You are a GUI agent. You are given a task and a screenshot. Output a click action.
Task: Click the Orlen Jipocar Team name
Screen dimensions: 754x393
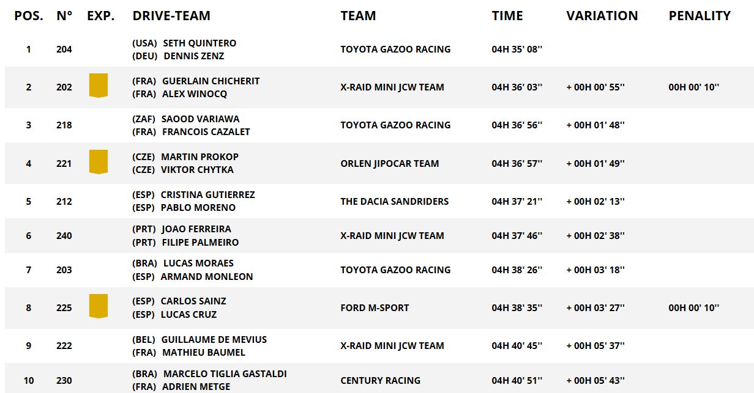click(390, 164)
